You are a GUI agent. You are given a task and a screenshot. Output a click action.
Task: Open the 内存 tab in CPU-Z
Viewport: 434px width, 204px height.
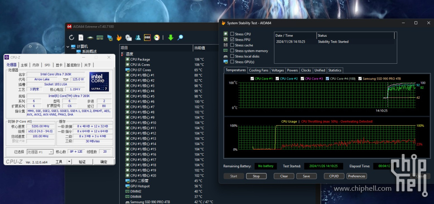(x=36, y=65)
